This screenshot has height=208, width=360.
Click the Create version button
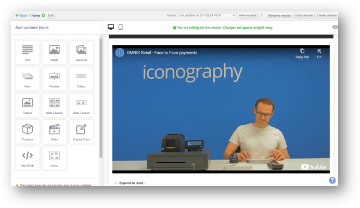327,16
